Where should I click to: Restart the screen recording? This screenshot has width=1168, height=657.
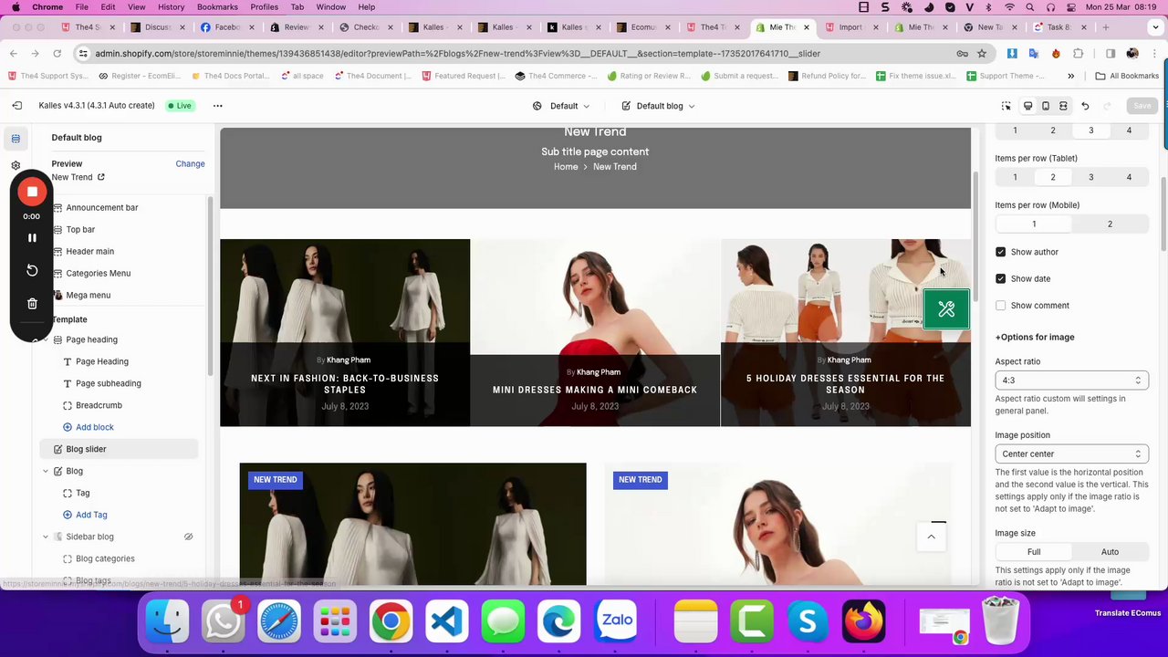[x=32, y=270]
